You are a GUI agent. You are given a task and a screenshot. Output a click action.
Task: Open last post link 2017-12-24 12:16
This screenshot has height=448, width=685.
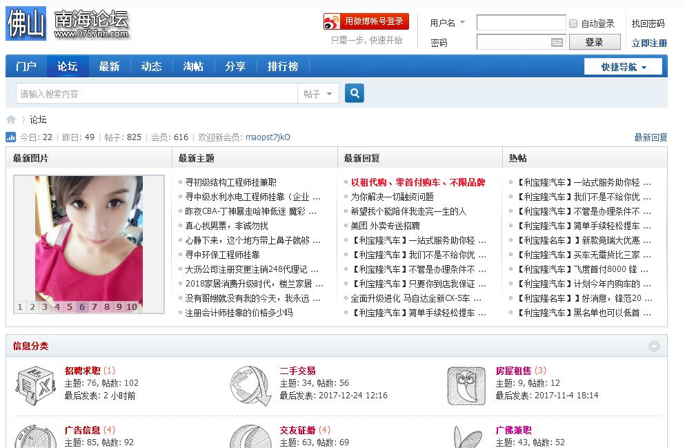[x=353, y=396]
